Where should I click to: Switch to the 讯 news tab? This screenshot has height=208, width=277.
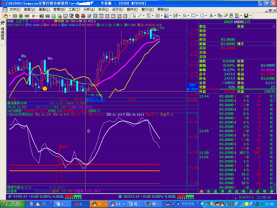[251, 191]
